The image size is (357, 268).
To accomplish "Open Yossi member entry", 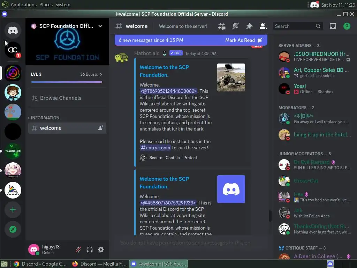I will (315, 89).
